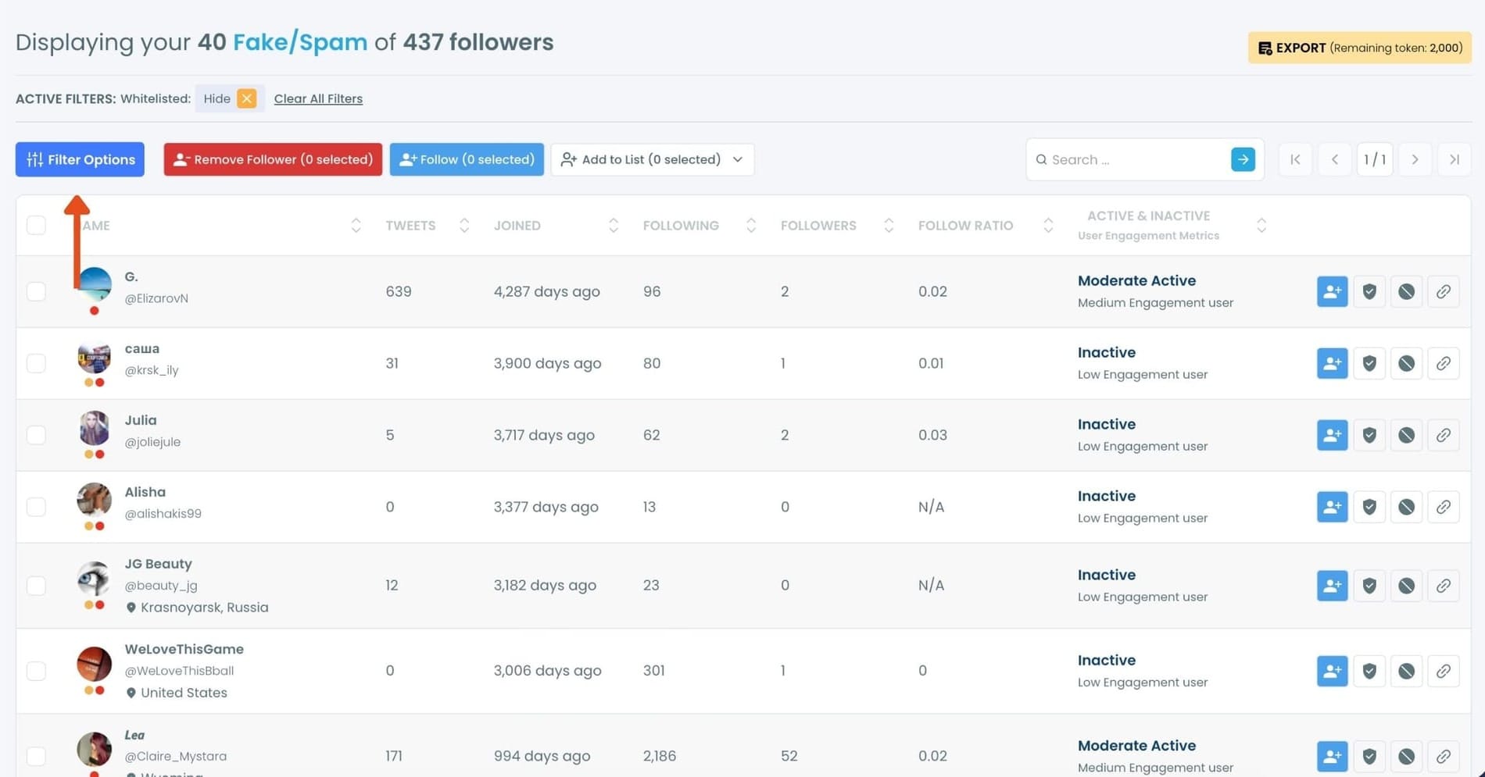Check the select-all checkbox in the header
Screen dimensions: 1485x777
pyautogui.click(x=36, y=225)
